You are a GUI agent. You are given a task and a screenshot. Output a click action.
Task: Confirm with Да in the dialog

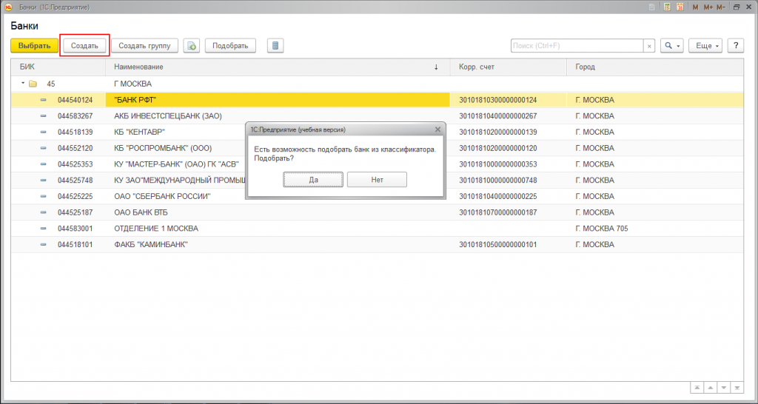pyautogui.click(x=313, y=179)
